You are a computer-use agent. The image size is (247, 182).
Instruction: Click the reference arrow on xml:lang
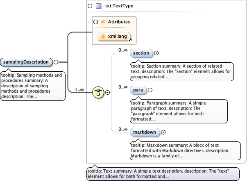click(x=130, y=40)
